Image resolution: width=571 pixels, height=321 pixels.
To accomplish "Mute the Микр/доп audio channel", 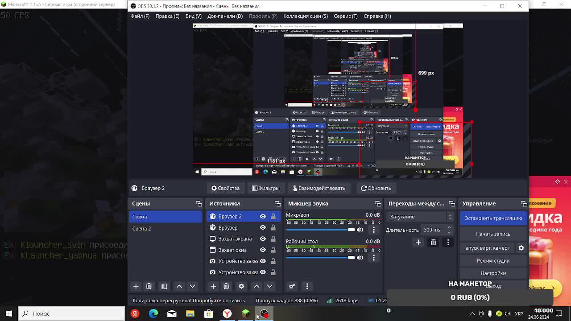I will coord(360,230).
